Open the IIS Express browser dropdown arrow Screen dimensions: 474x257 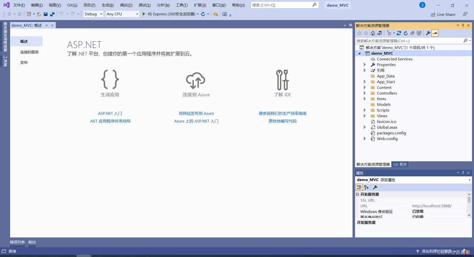point(198,14)
